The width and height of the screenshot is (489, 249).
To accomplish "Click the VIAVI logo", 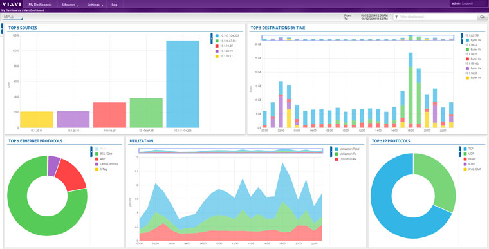I will (12, 5).
